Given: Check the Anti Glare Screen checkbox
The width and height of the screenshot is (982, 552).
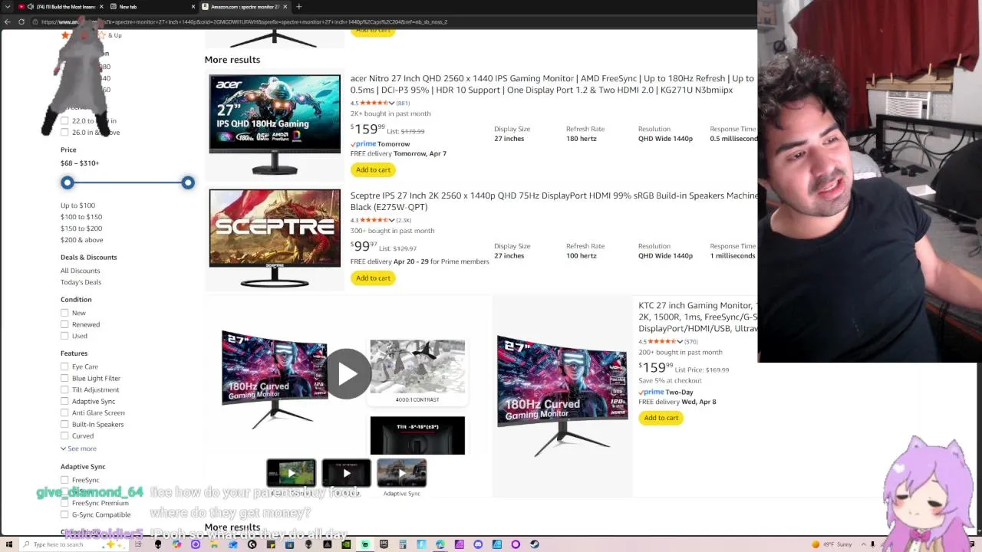Looking at the screenshot, I should tap(64, 412).
